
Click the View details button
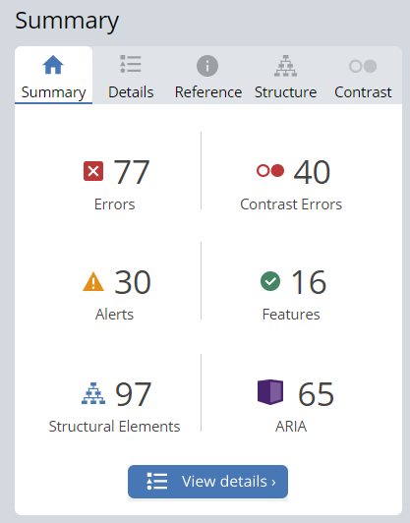point(207,482)
